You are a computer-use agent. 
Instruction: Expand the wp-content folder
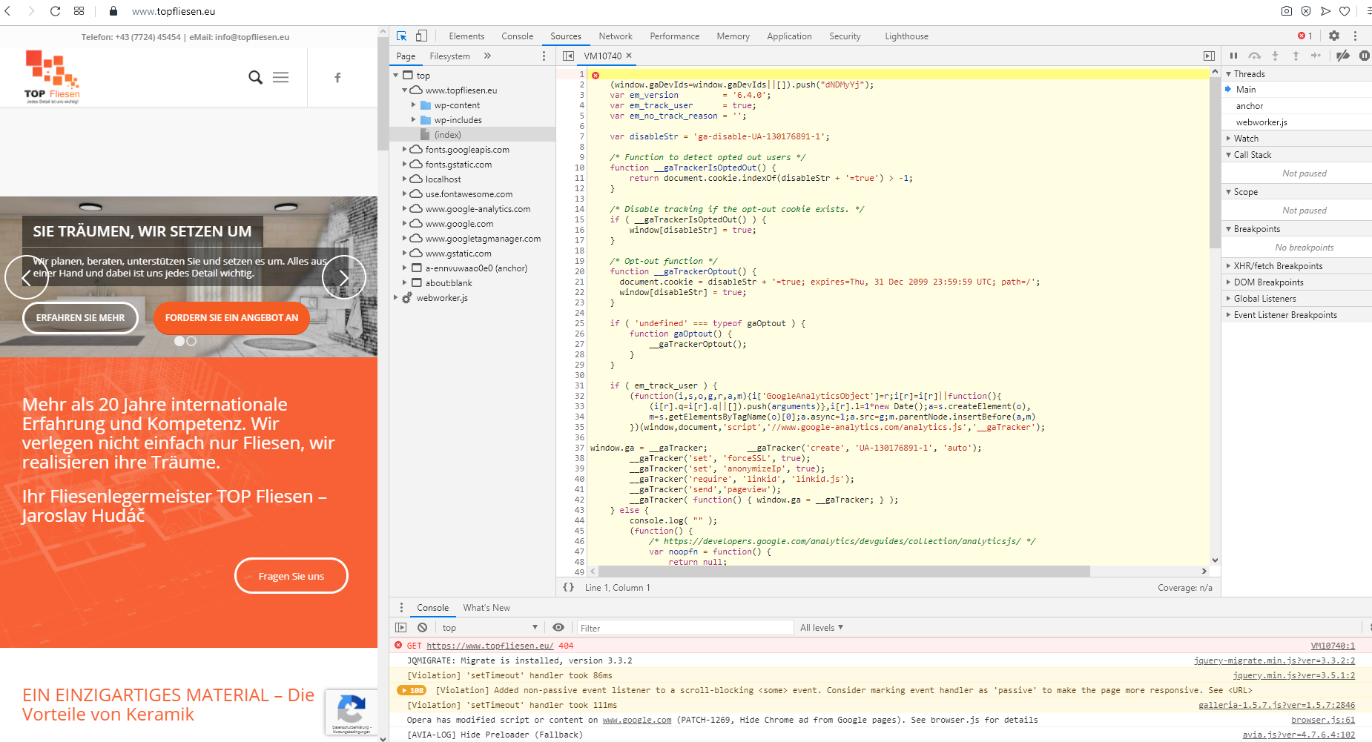pyautogui.click(x=414, y=105)
